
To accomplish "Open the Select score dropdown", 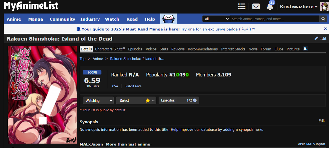I will click(x=136, y=100).
